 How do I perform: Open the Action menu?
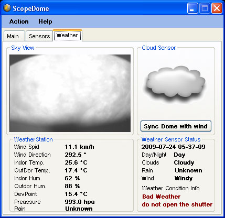coord(19,21)
